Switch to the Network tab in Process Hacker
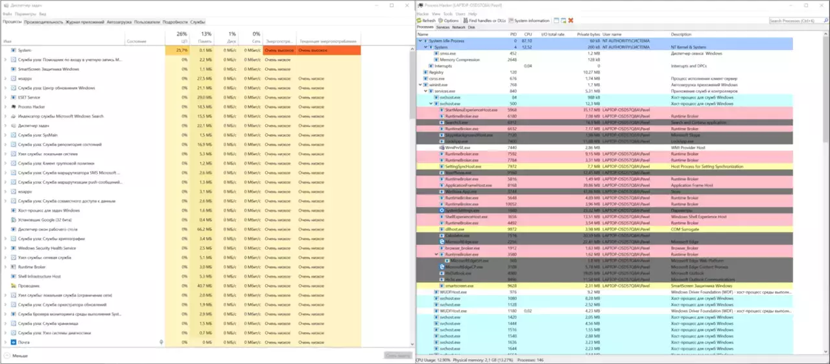The height and width of the screenshot is (364, 830). tap(458, 27)
